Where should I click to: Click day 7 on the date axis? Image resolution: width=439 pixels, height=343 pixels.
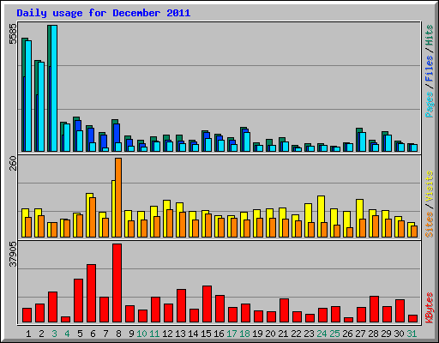point(105,334)
